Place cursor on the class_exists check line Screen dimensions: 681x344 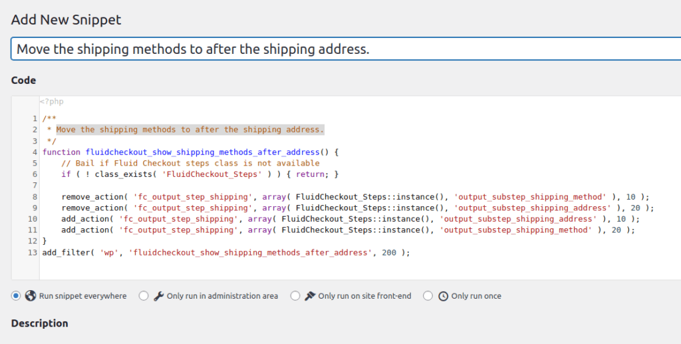(x=200, y=174)
